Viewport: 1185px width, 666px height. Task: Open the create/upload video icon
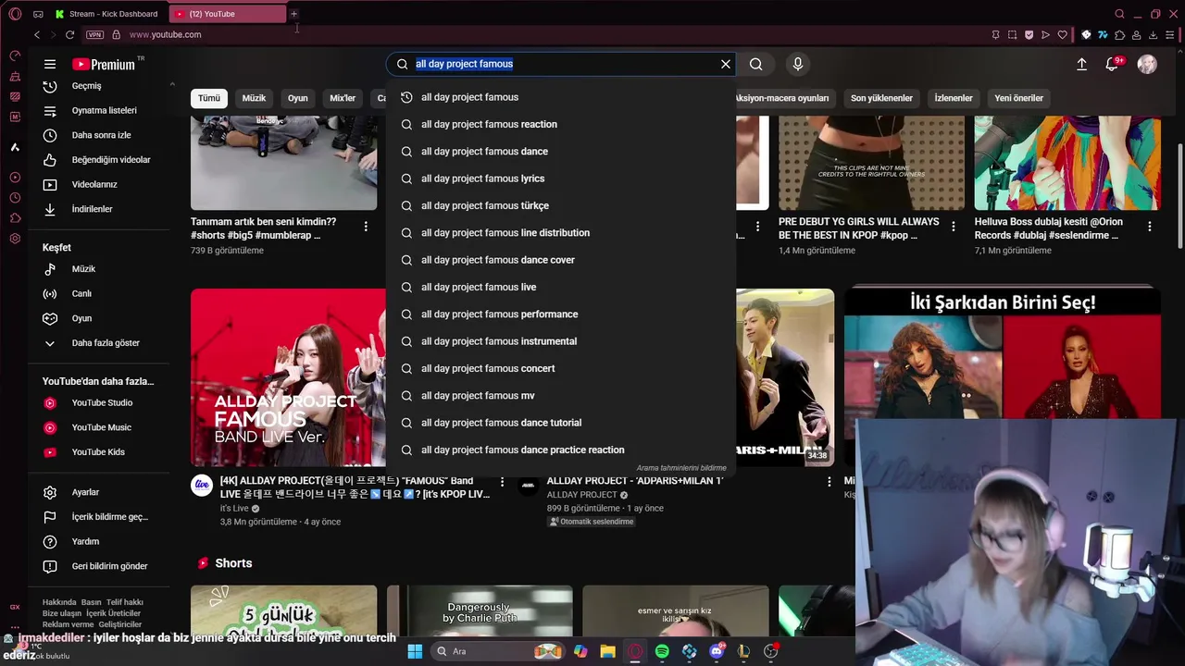[1081, 64]
